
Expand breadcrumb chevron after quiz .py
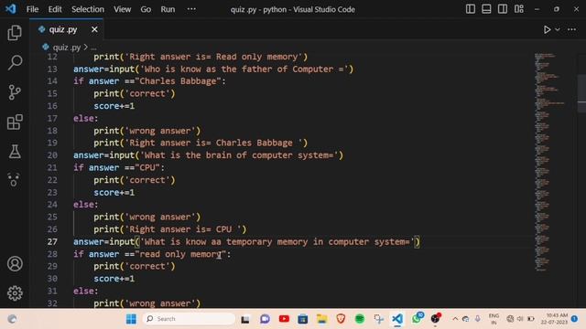[x=85, y=48]
